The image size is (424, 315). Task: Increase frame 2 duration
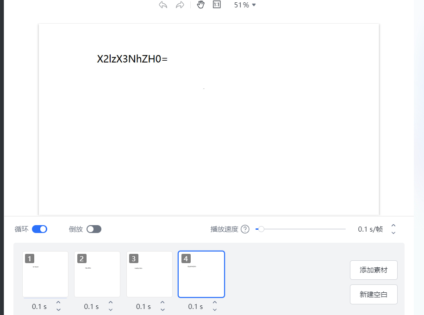[x=111, y=302]
